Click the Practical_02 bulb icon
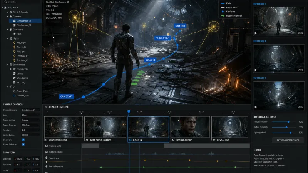The image size is (308, 173). (14, 60)
